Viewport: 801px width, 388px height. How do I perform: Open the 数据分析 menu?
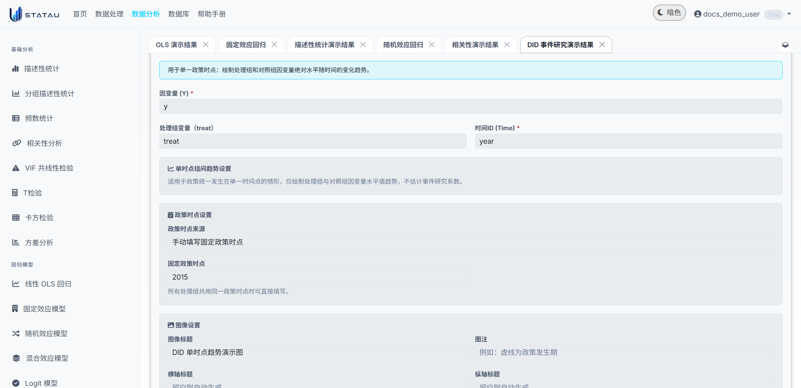pos(146,14)
